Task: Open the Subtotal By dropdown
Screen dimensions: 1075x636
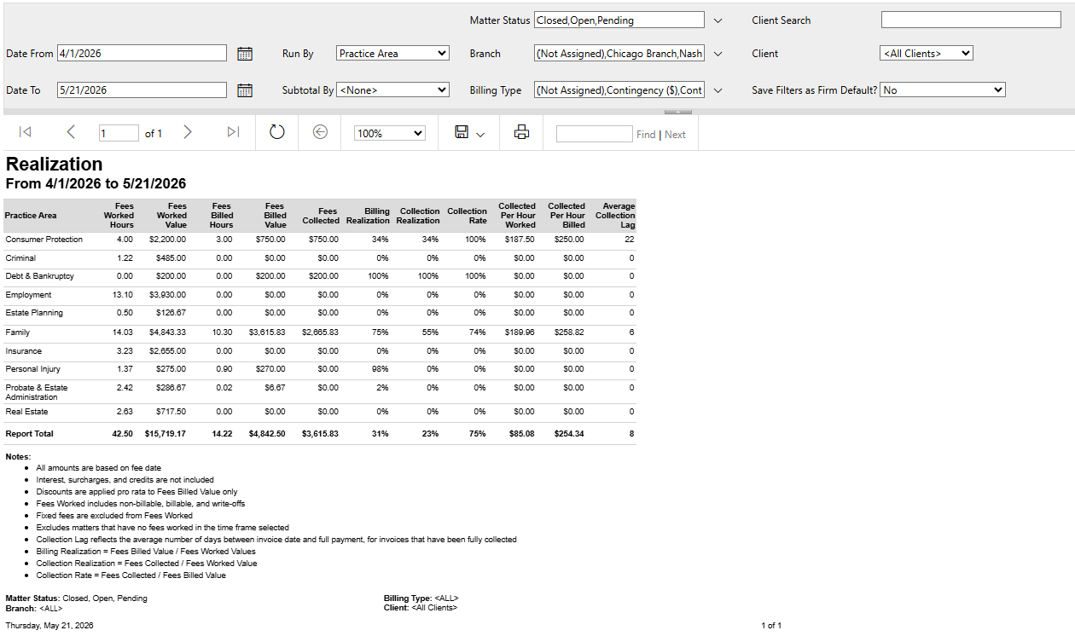Action: [x=392, y=90]
